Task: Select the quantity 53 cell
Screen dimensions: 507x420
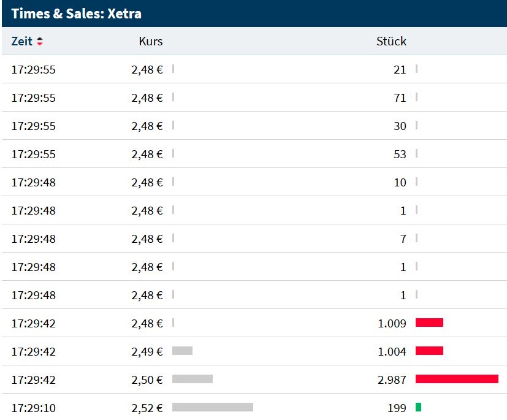Action: (400, 154)
